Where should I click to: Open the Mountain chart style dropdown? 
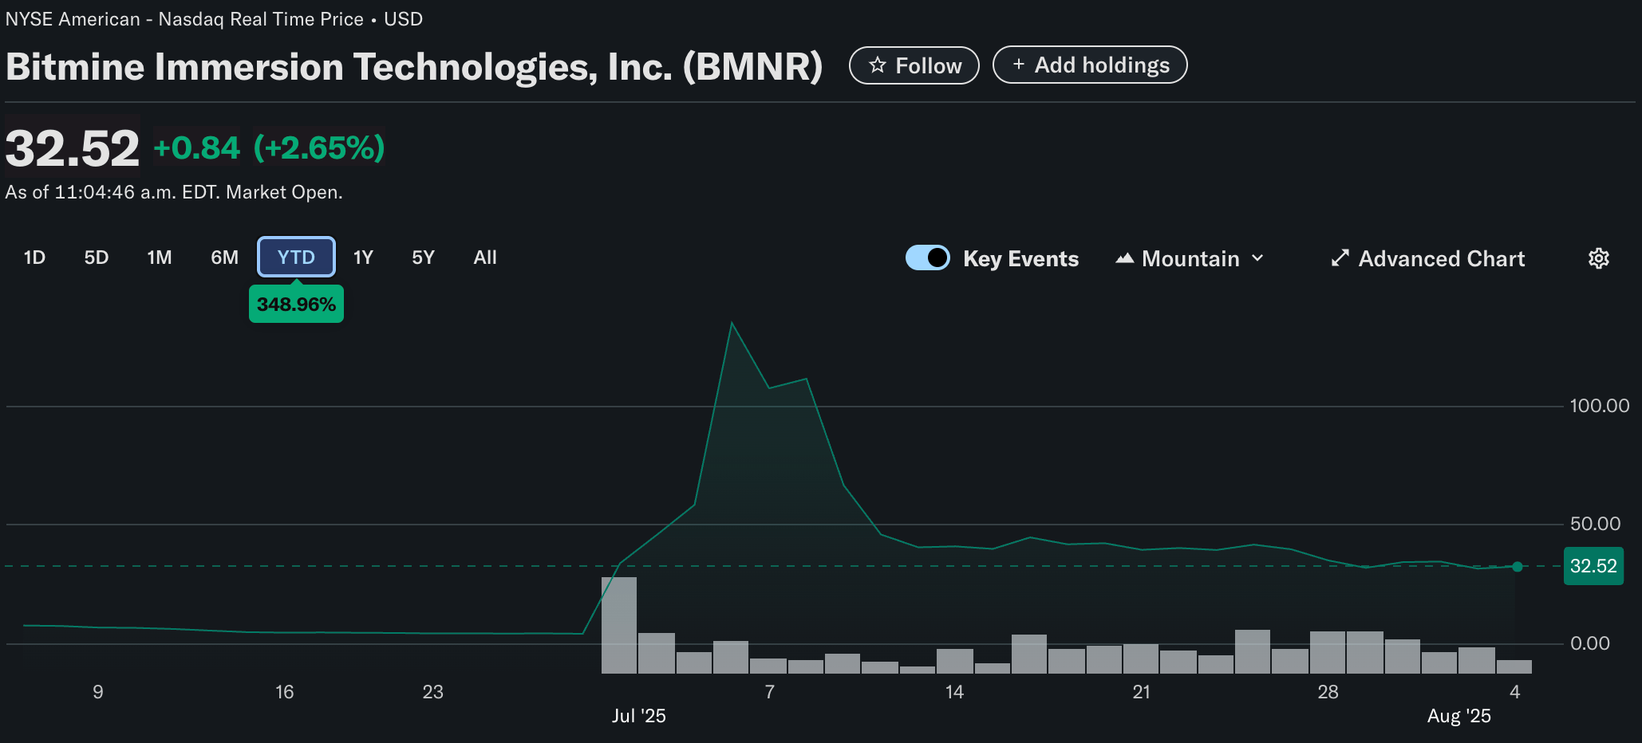(x=1188, y=257)
